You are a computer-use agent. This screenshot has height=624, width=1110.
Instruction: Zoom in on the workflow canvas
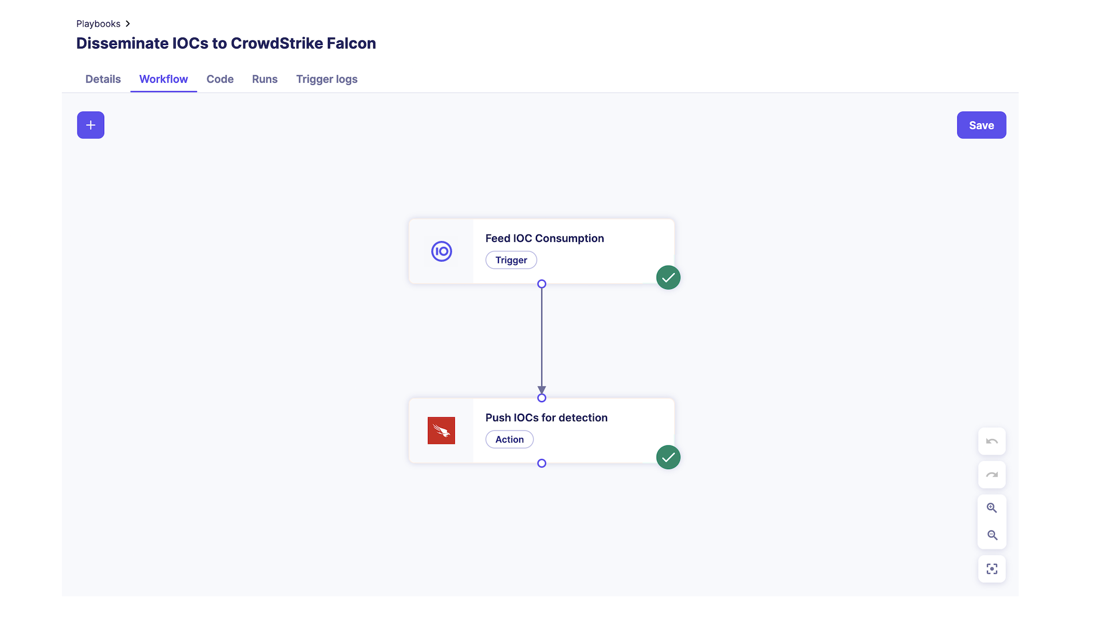point(992,508)
